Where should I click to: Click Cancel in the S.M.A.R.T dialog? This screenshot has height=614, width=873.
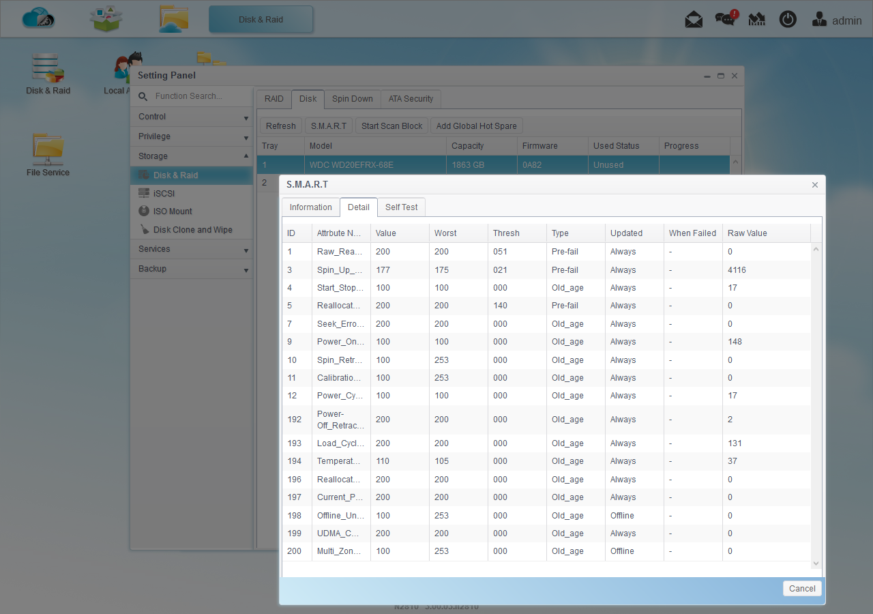802,588
